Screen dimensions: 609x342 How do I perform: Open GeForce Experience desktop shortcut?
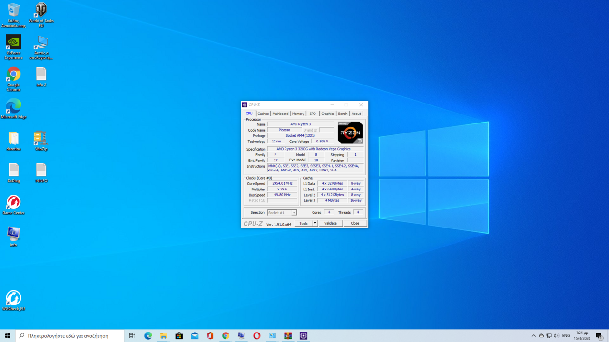pos(13,47)
